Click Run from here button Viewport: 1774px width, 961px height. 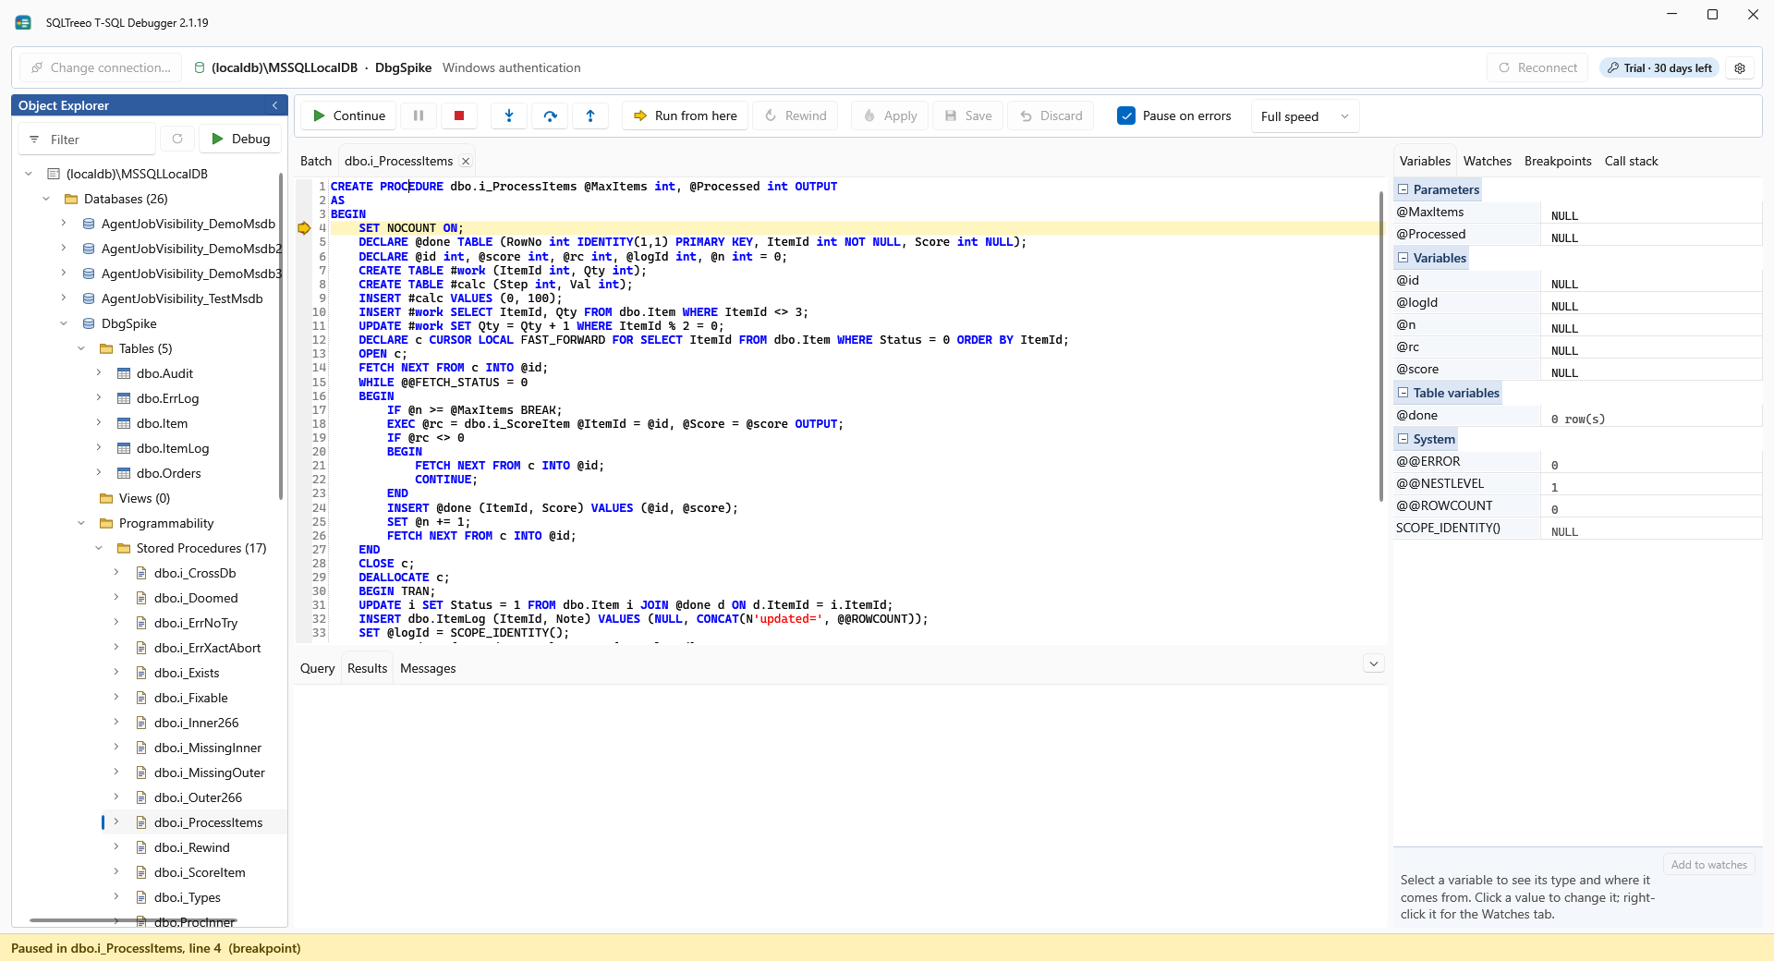coord(686,116)
